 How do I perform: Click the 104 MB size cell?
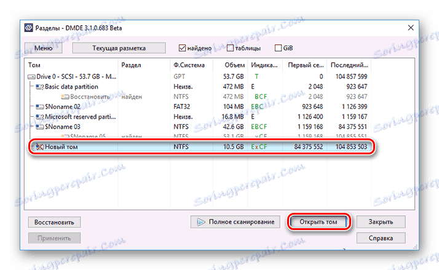(x=234, y=107)
